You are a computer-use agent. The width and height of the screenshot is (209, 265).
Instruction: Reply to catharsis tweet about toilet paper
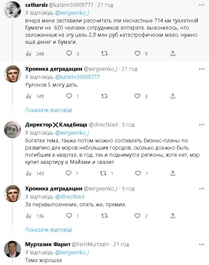pos(69,54)
